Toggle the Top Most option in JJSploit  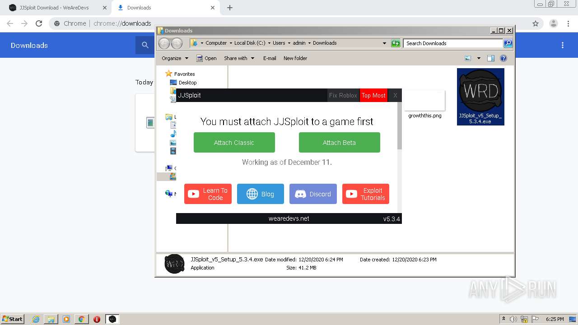[373, 95]
